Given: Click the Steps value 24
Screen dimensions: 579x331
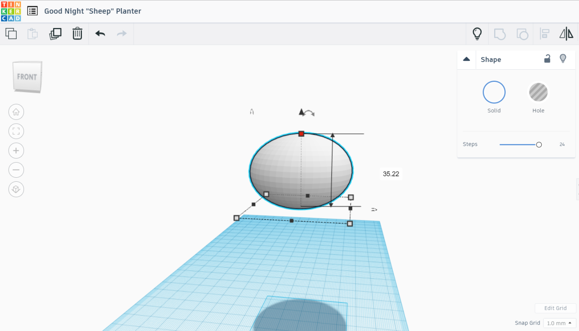Looking at the screenshot, I should tap(562, 144).
